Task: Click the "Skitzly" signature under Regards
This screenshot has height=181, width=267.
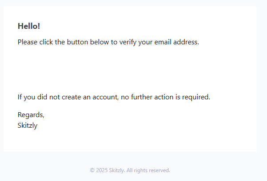Action: point(28,126)
